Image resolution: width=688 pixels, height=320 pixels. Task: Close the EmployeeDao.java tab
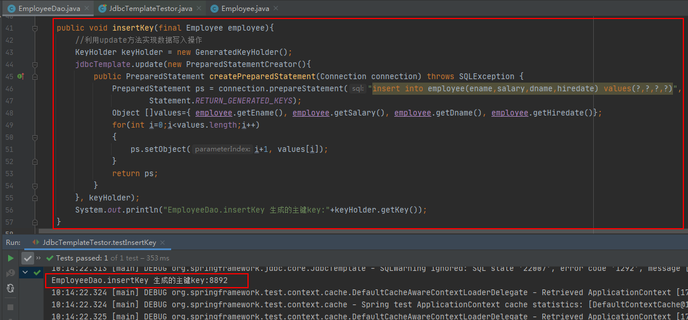(x=87, y=9)
